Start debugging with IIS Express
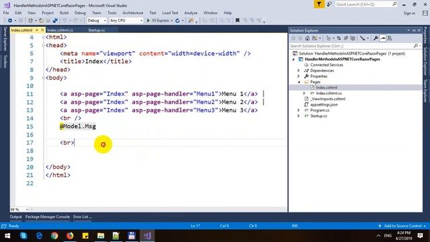This screenshot has width=430, height=242. coord(158,21)
